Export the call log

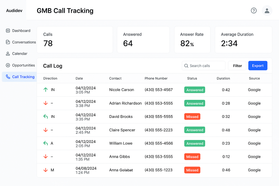(258, 66)
